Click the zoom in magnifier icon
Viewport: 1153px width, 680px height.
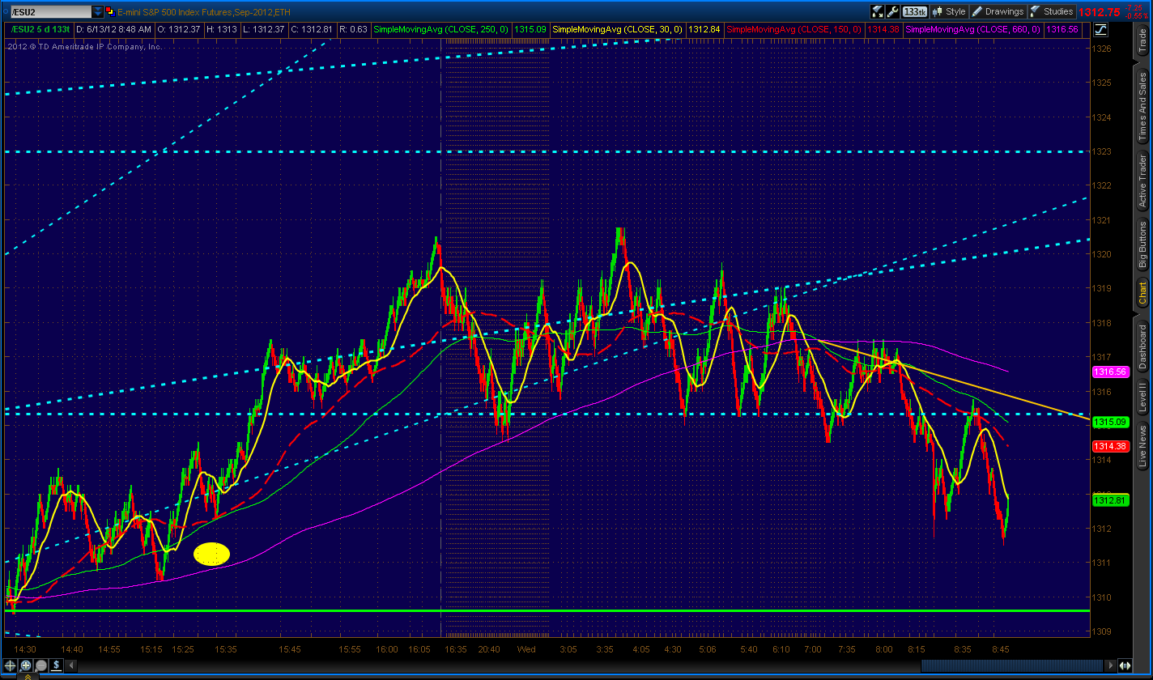tap(26, 665)
